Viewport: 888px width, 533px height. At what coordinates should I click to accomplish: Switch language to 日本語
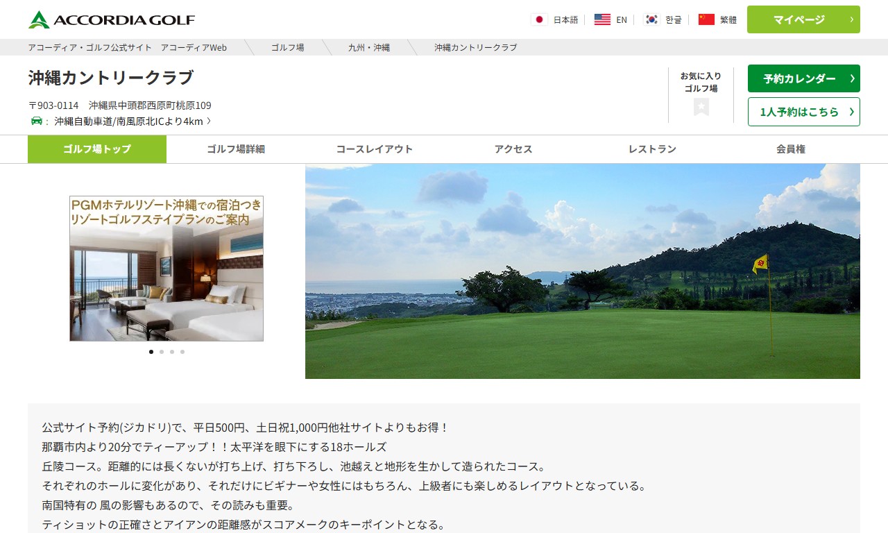[x=565, y=19]
